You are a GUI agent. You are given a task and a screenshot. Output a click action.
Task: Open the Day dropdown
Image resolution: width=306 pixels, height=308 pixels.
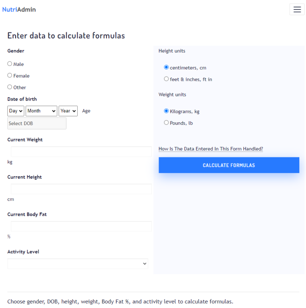[x=16, y=111]
